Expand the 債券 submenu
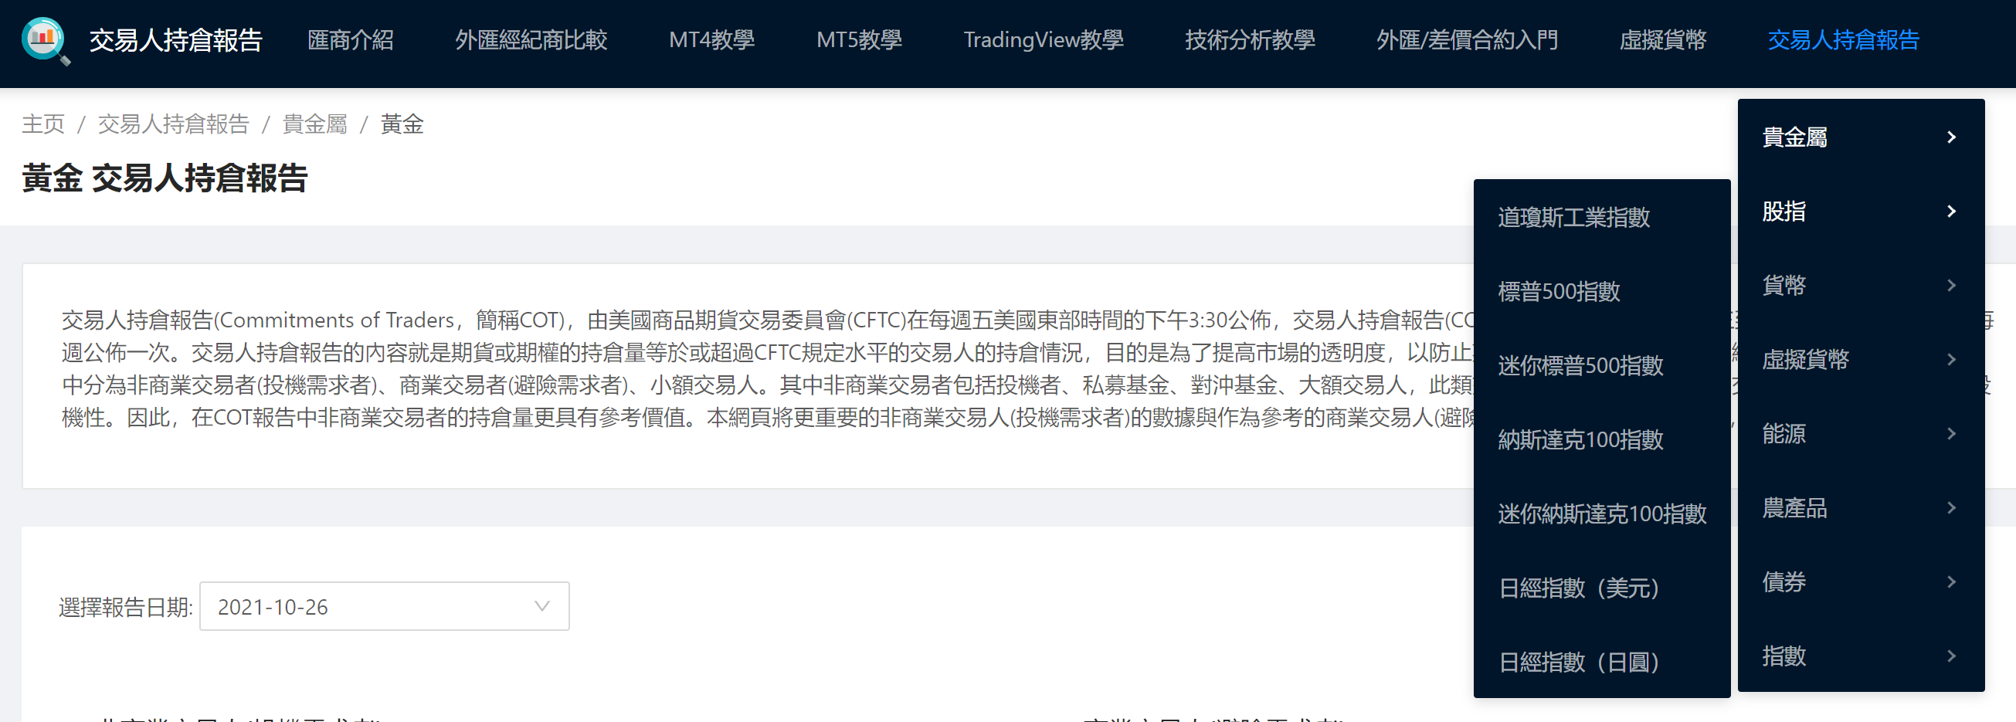The height and width of the screenshot is (722, 2016). tap(1860, 581)
